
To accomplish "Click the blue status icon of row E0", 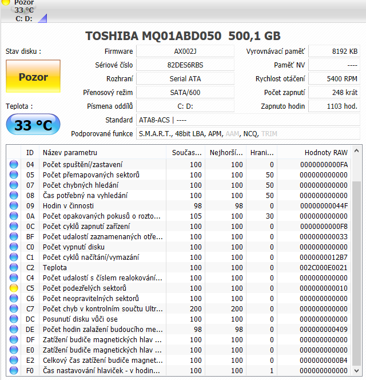I will (x=14, y=350).
